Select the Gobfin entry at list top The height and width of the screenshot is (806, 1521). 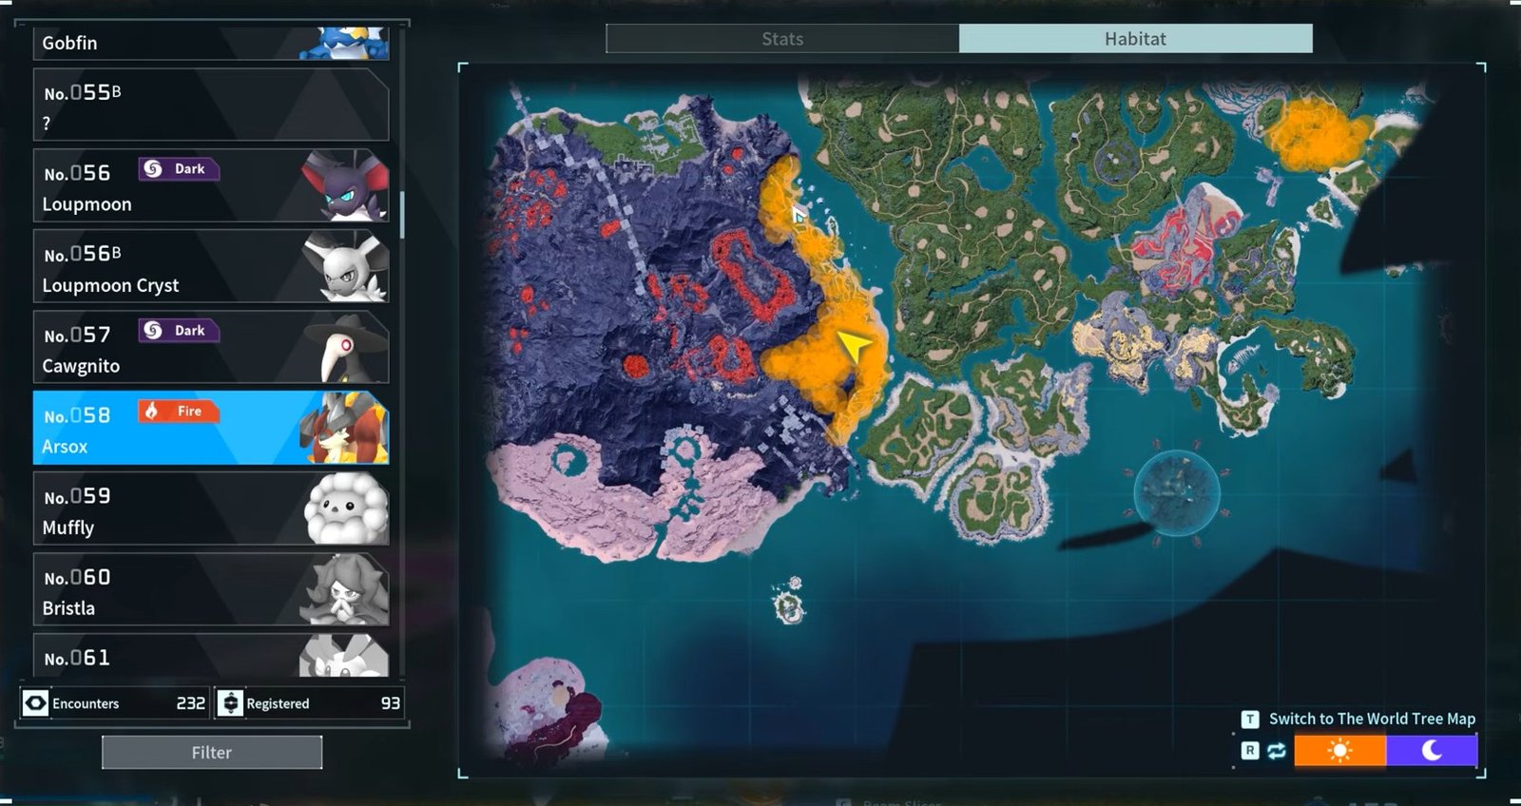[x=211, y=44]
